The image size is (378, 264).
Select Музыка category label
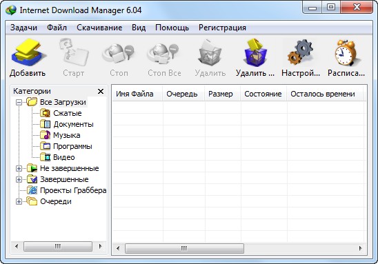click(66, 135)
